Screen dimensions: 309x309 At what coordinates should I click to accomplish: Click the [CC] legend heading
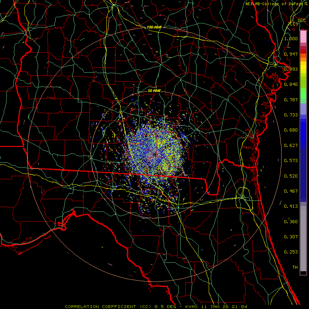293,24
